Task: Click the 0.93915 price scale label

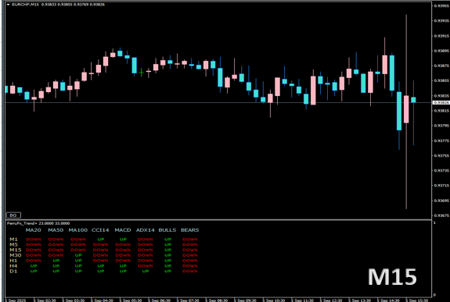Action: [x=441, y=36]
